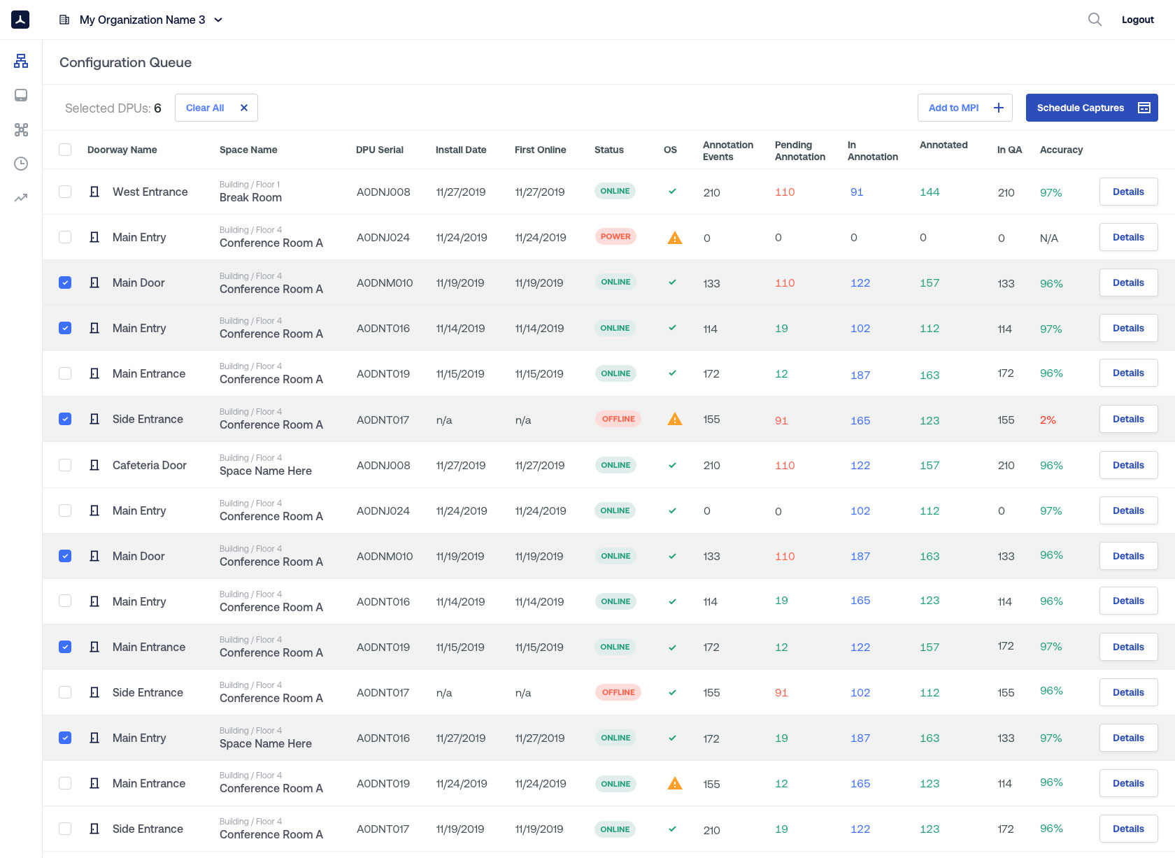Image resolution: width=1175 pixels, height=858 pixels.
Task: Open the trend analytics sidebar icon
Action: 21,198
